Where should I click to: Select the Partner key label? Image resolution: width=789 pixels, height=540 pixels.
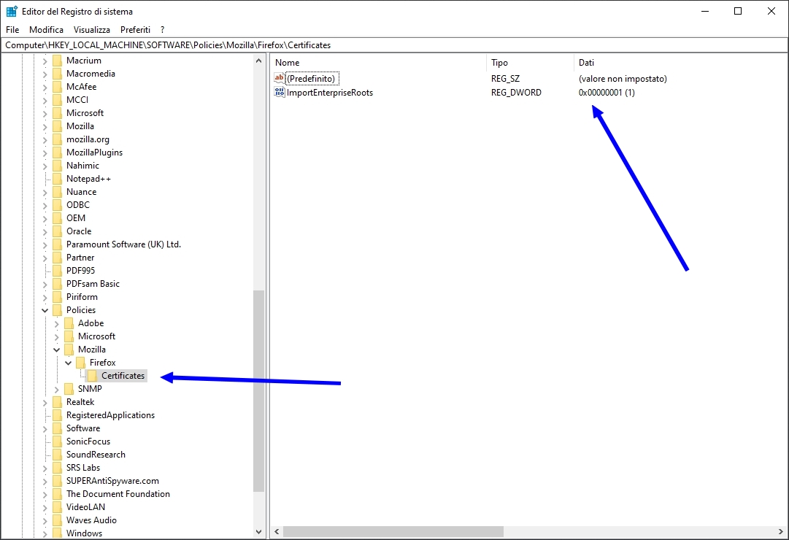pos(80,258)
